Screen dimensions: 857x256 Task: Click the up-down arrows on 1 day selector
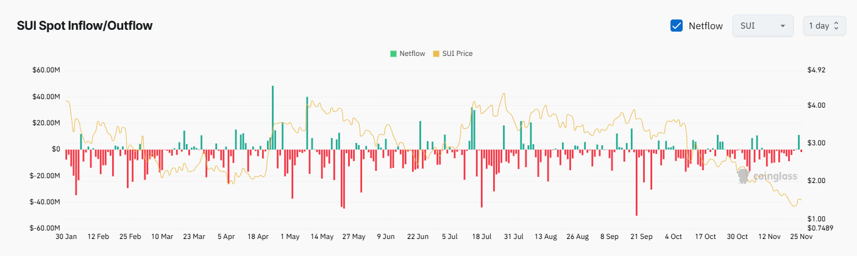click(836, 26)
